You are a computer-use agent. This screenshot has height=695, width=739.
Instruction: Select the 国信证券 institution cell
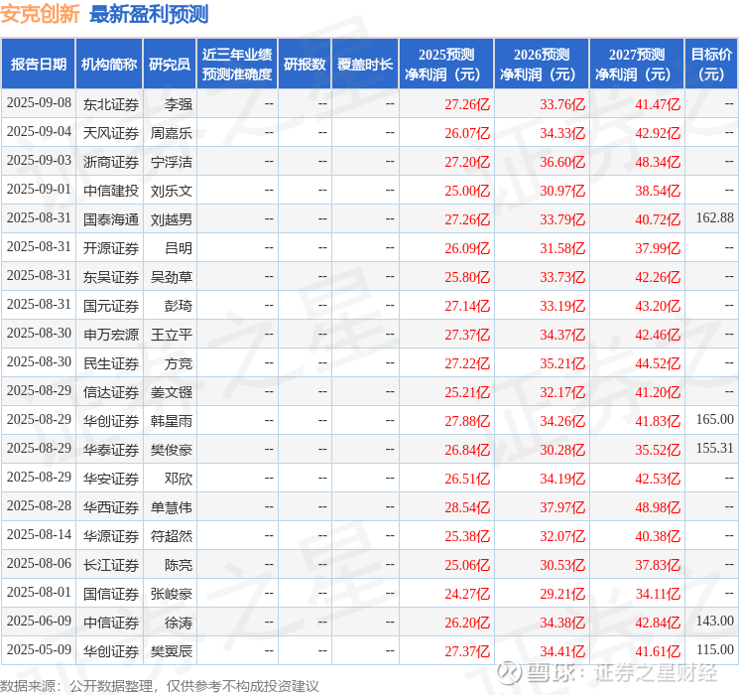(111, 594)
